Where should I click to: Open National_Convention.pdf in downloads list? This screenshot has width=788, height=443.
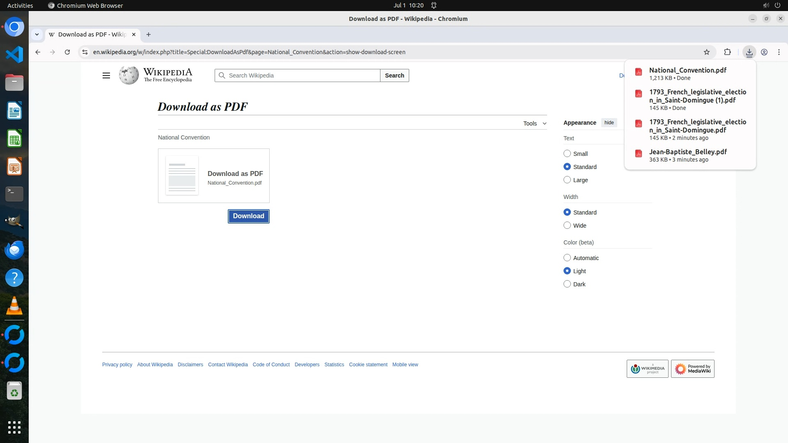click(687, 70)
